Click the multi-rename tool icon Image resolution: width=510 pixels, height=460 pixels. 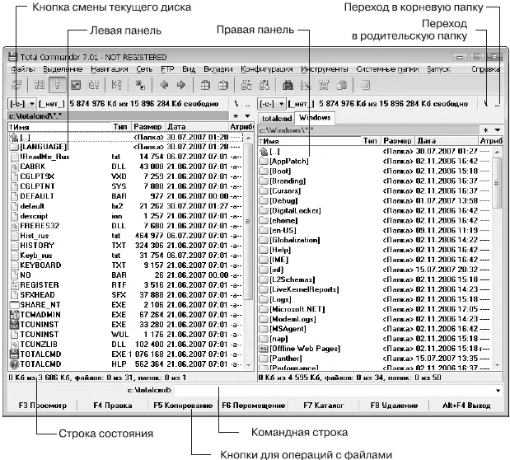pos(306,85)
